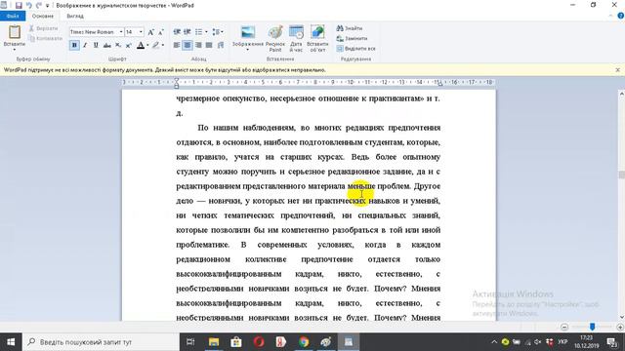The width and height of the screenshot is (625, 351).
Task: Toggle center text alignment
Action: tap(187, 46)
